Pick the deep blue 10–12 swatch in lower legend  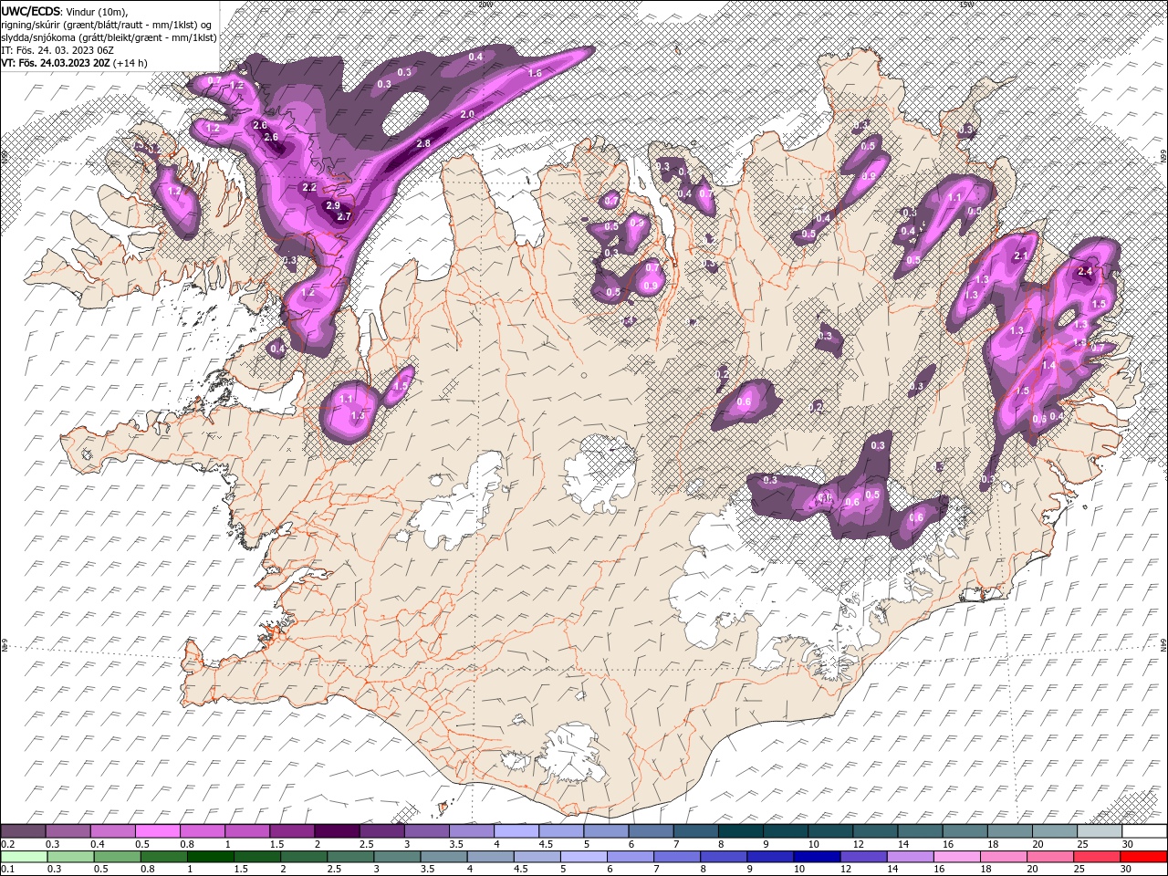[x=817, y=857]
